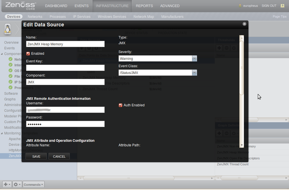Expand the ZenJMX Non-Heap Memory data source
289x190 pixels.
80,78
